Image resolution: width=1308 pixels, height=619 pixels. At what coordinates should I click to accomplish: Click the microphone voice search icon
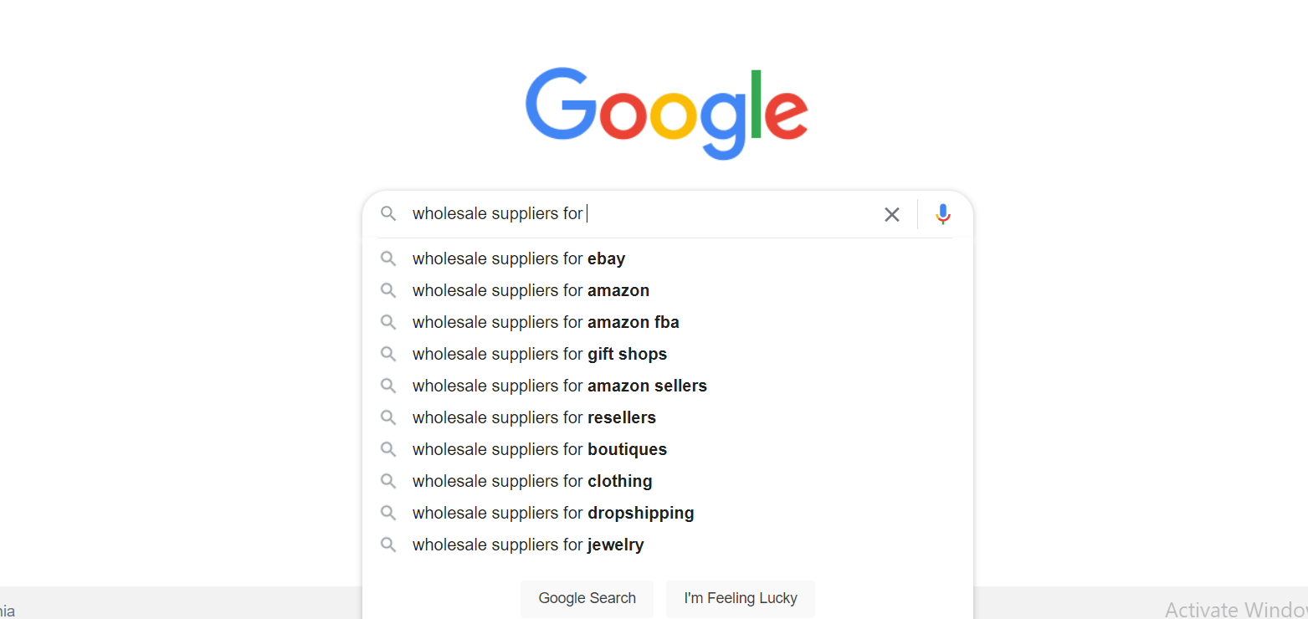tap(943, 214)
